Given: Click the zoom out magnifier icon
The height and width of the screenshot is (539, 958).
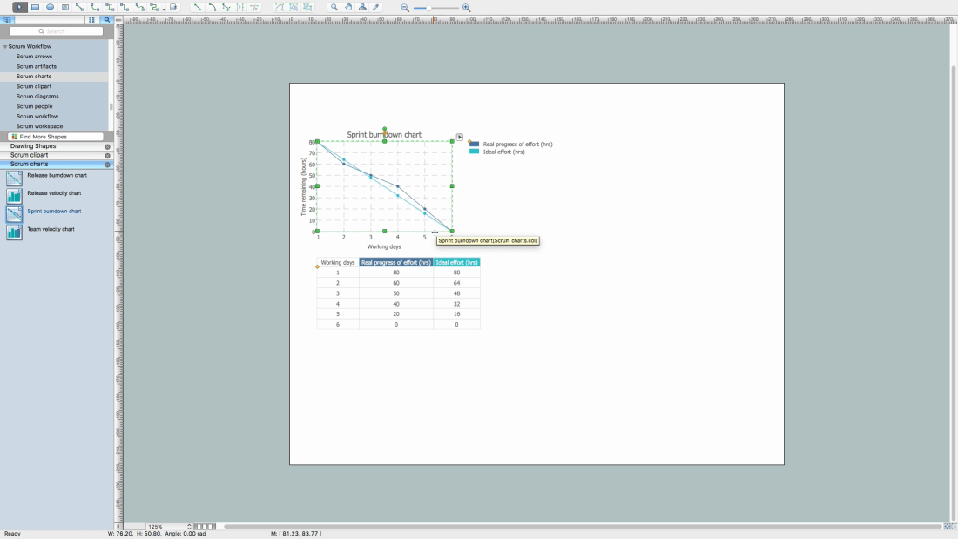Looking at the screenshot, I should point(405,7).
